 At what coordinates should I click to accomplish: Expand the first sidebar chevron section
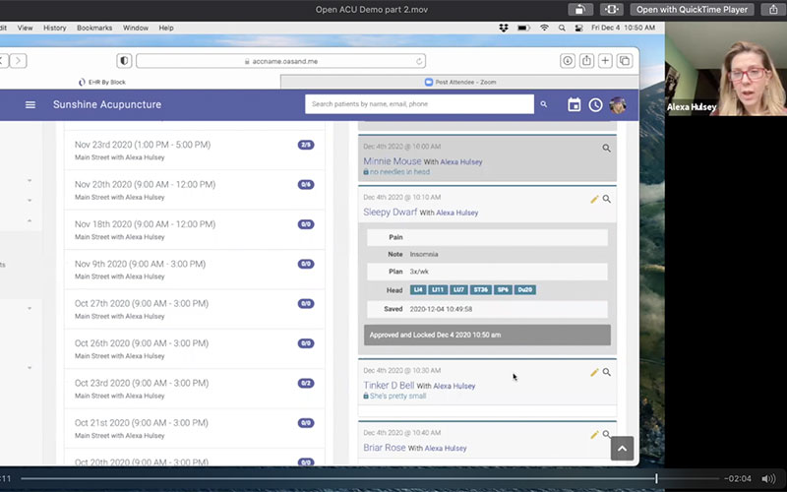tap(29, 181)
